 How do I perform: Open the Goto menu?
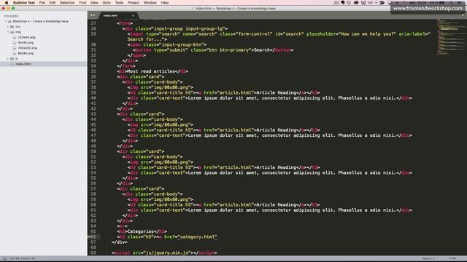click(x=107, y=3)
